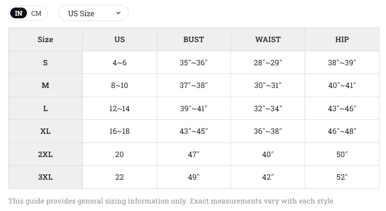386x211 pixels.
Task: Click the US column header
Action: 120,39
